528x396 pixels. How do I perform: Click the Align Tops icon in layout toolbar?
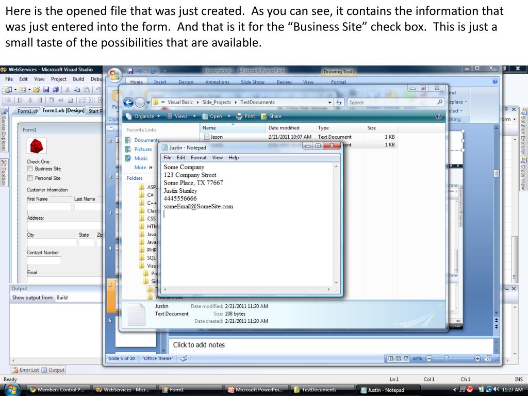(x=51, y=100)
